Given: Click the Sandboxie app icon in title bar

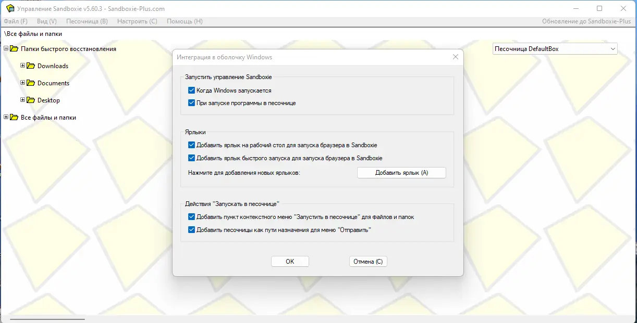Looking at the screenshot, I should pos(10,8).
